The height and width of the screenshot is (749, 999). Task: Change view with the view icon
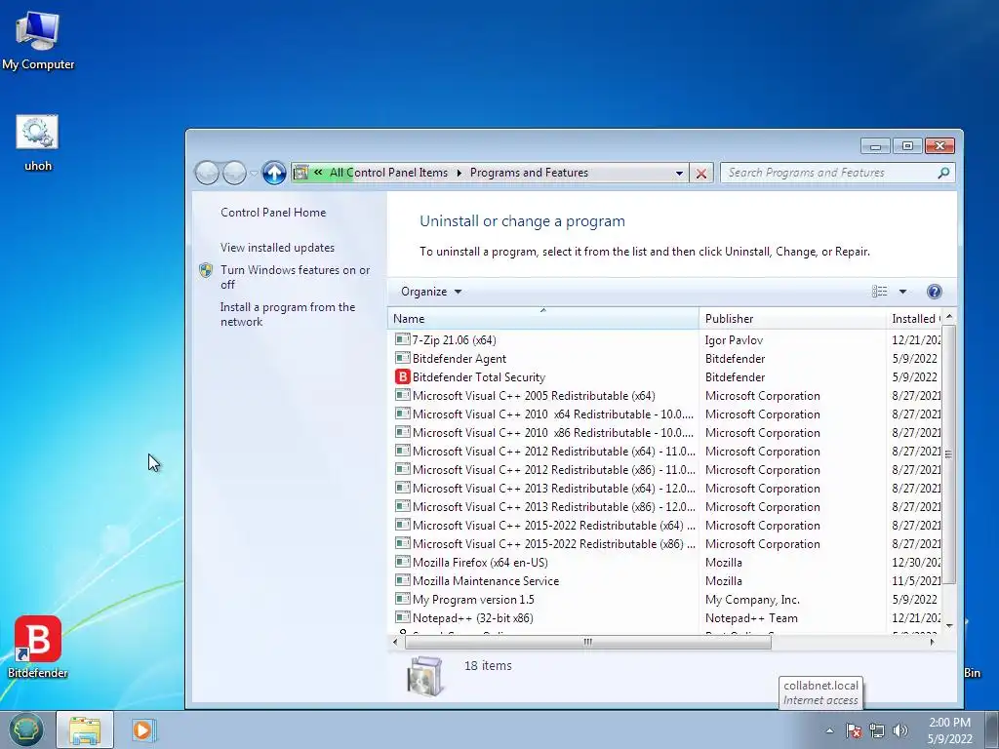point(879,292)
